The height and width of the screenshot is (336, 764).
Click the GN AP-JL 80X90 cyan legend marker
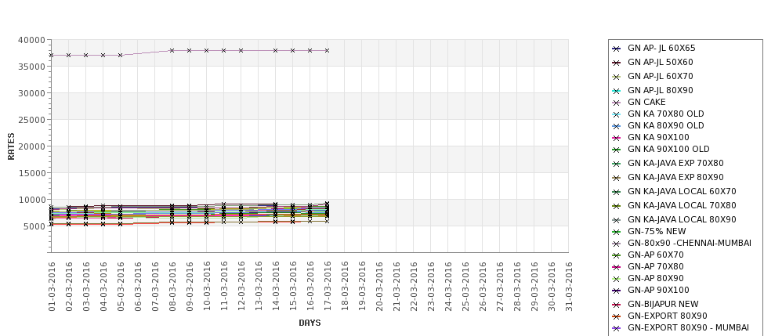click(617, 91)
